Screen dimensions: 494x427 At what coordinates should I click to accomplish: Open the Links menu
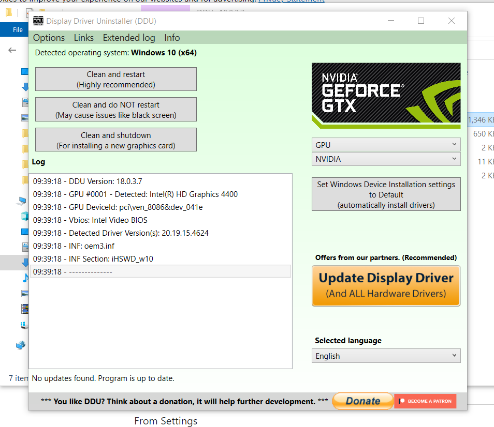[84, 38]
